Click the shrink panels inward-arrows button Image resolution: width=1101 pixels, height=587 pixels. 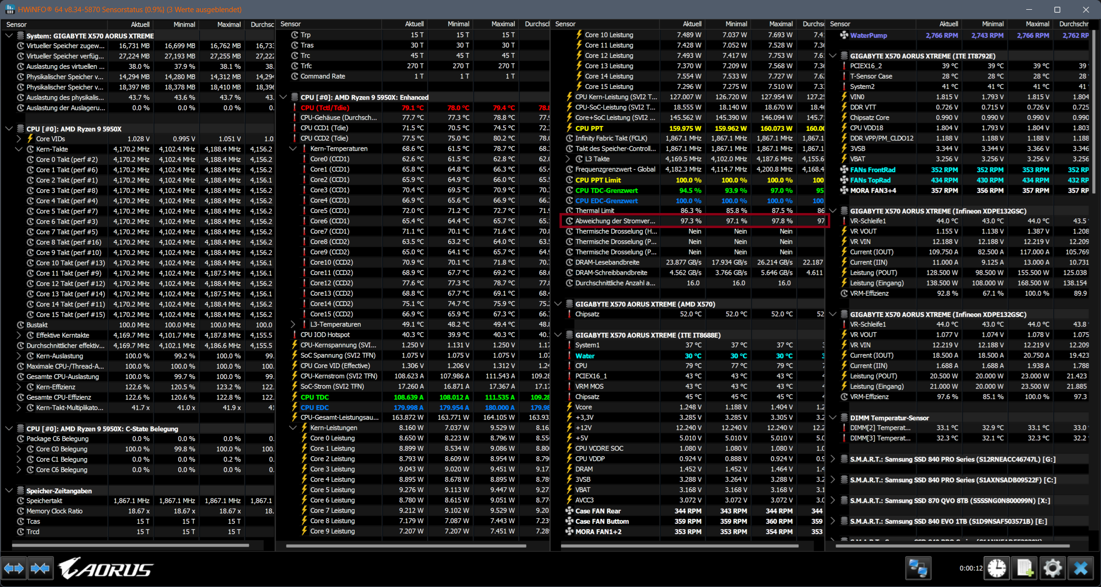[x=40, y=568]
